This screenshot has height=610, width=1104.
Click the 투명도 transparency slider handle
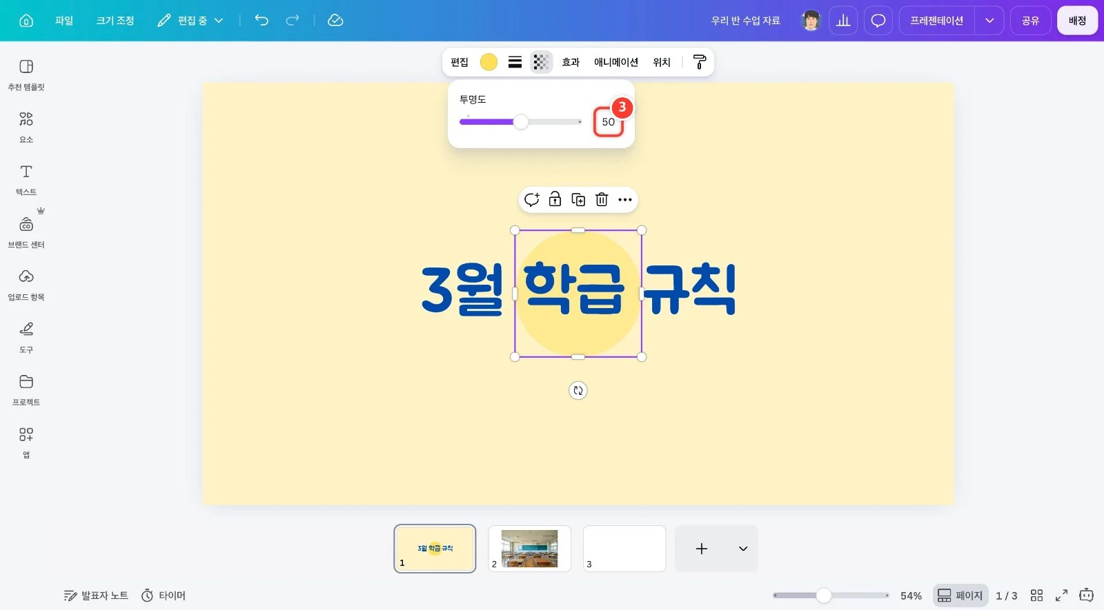coord(521,122)
